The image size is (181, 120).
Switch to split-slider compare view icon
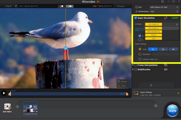[x=62, y=6]
